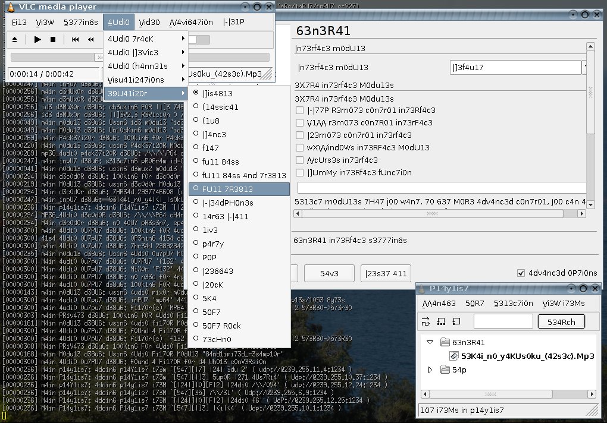Click the playback seek slider
This screenshot has height=423, width=607.
pos(54,57)
